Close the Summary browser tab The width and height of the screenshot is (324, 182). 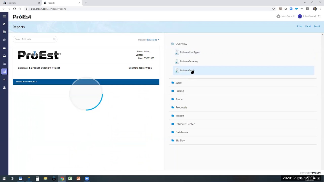39,3
